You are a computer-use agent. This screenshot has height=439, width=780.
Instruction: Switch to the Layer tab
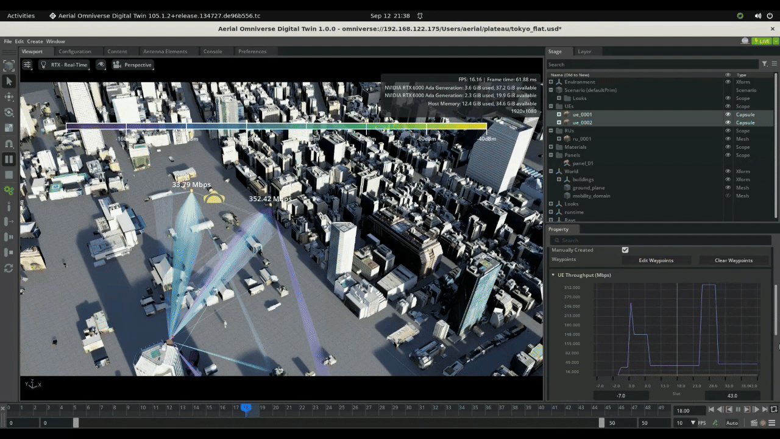coord(584,51)
